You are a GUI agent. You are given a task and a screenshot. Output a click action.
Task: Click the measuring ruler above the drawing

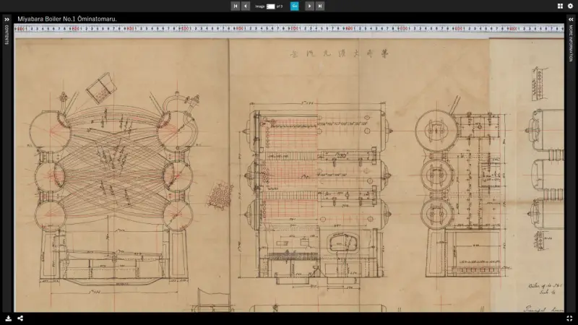tap(289, 30)
